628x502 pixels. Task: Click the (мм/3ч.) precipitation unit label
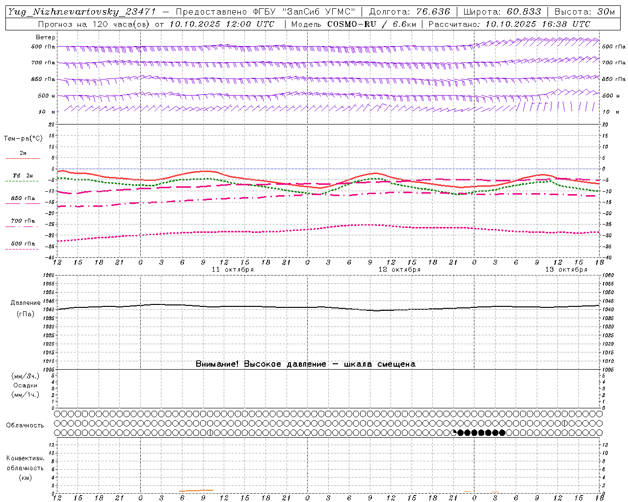[x=25, y=376]
